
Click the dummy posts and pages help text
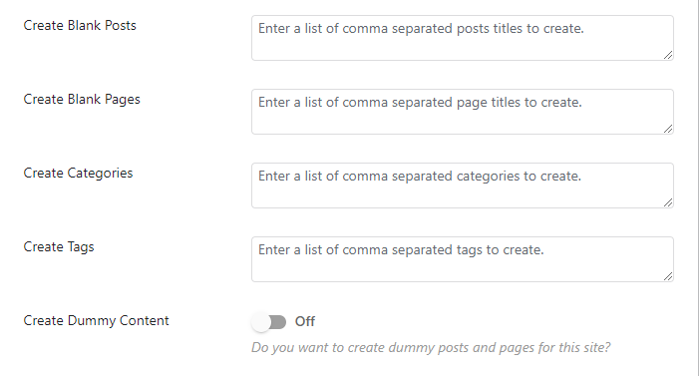pyautogui.click(x=431, y=347)
